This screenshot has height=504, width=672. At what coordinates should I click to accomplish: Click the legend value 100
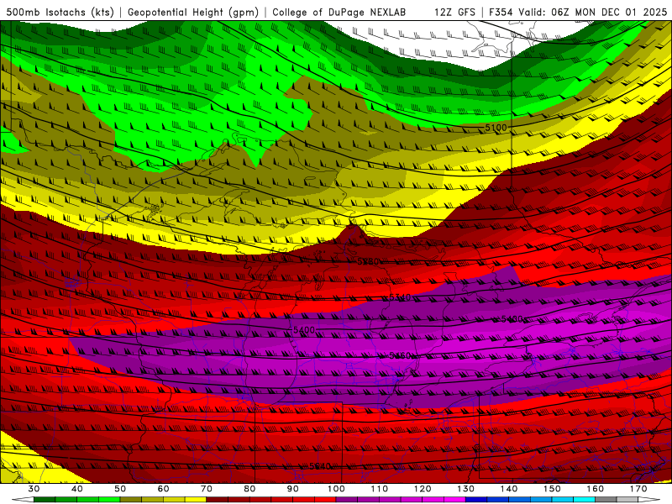click(x=336, y=489)
